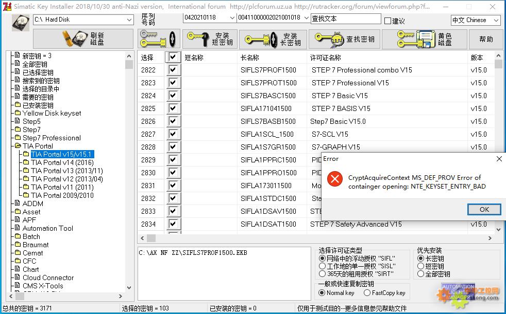Uncheck the checkbox in row 2822

point(173,70)
